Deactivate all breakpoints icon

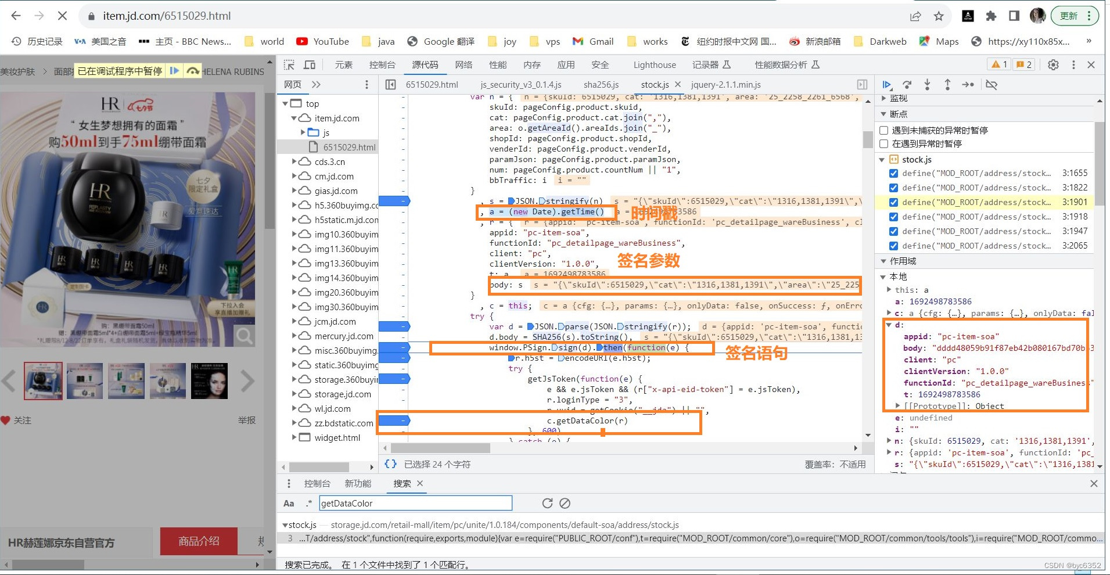click(992, 85)
